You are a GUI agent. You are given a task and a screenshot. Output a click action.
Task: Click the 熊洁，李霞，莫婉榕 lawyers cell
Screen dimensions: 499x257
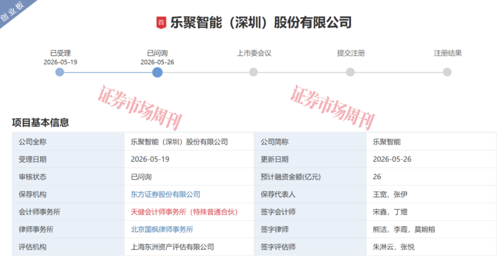(431, 229)
